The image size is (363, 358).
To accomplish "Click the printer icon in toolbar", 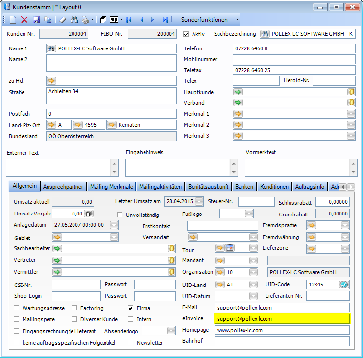I will [x=85, y=20].
